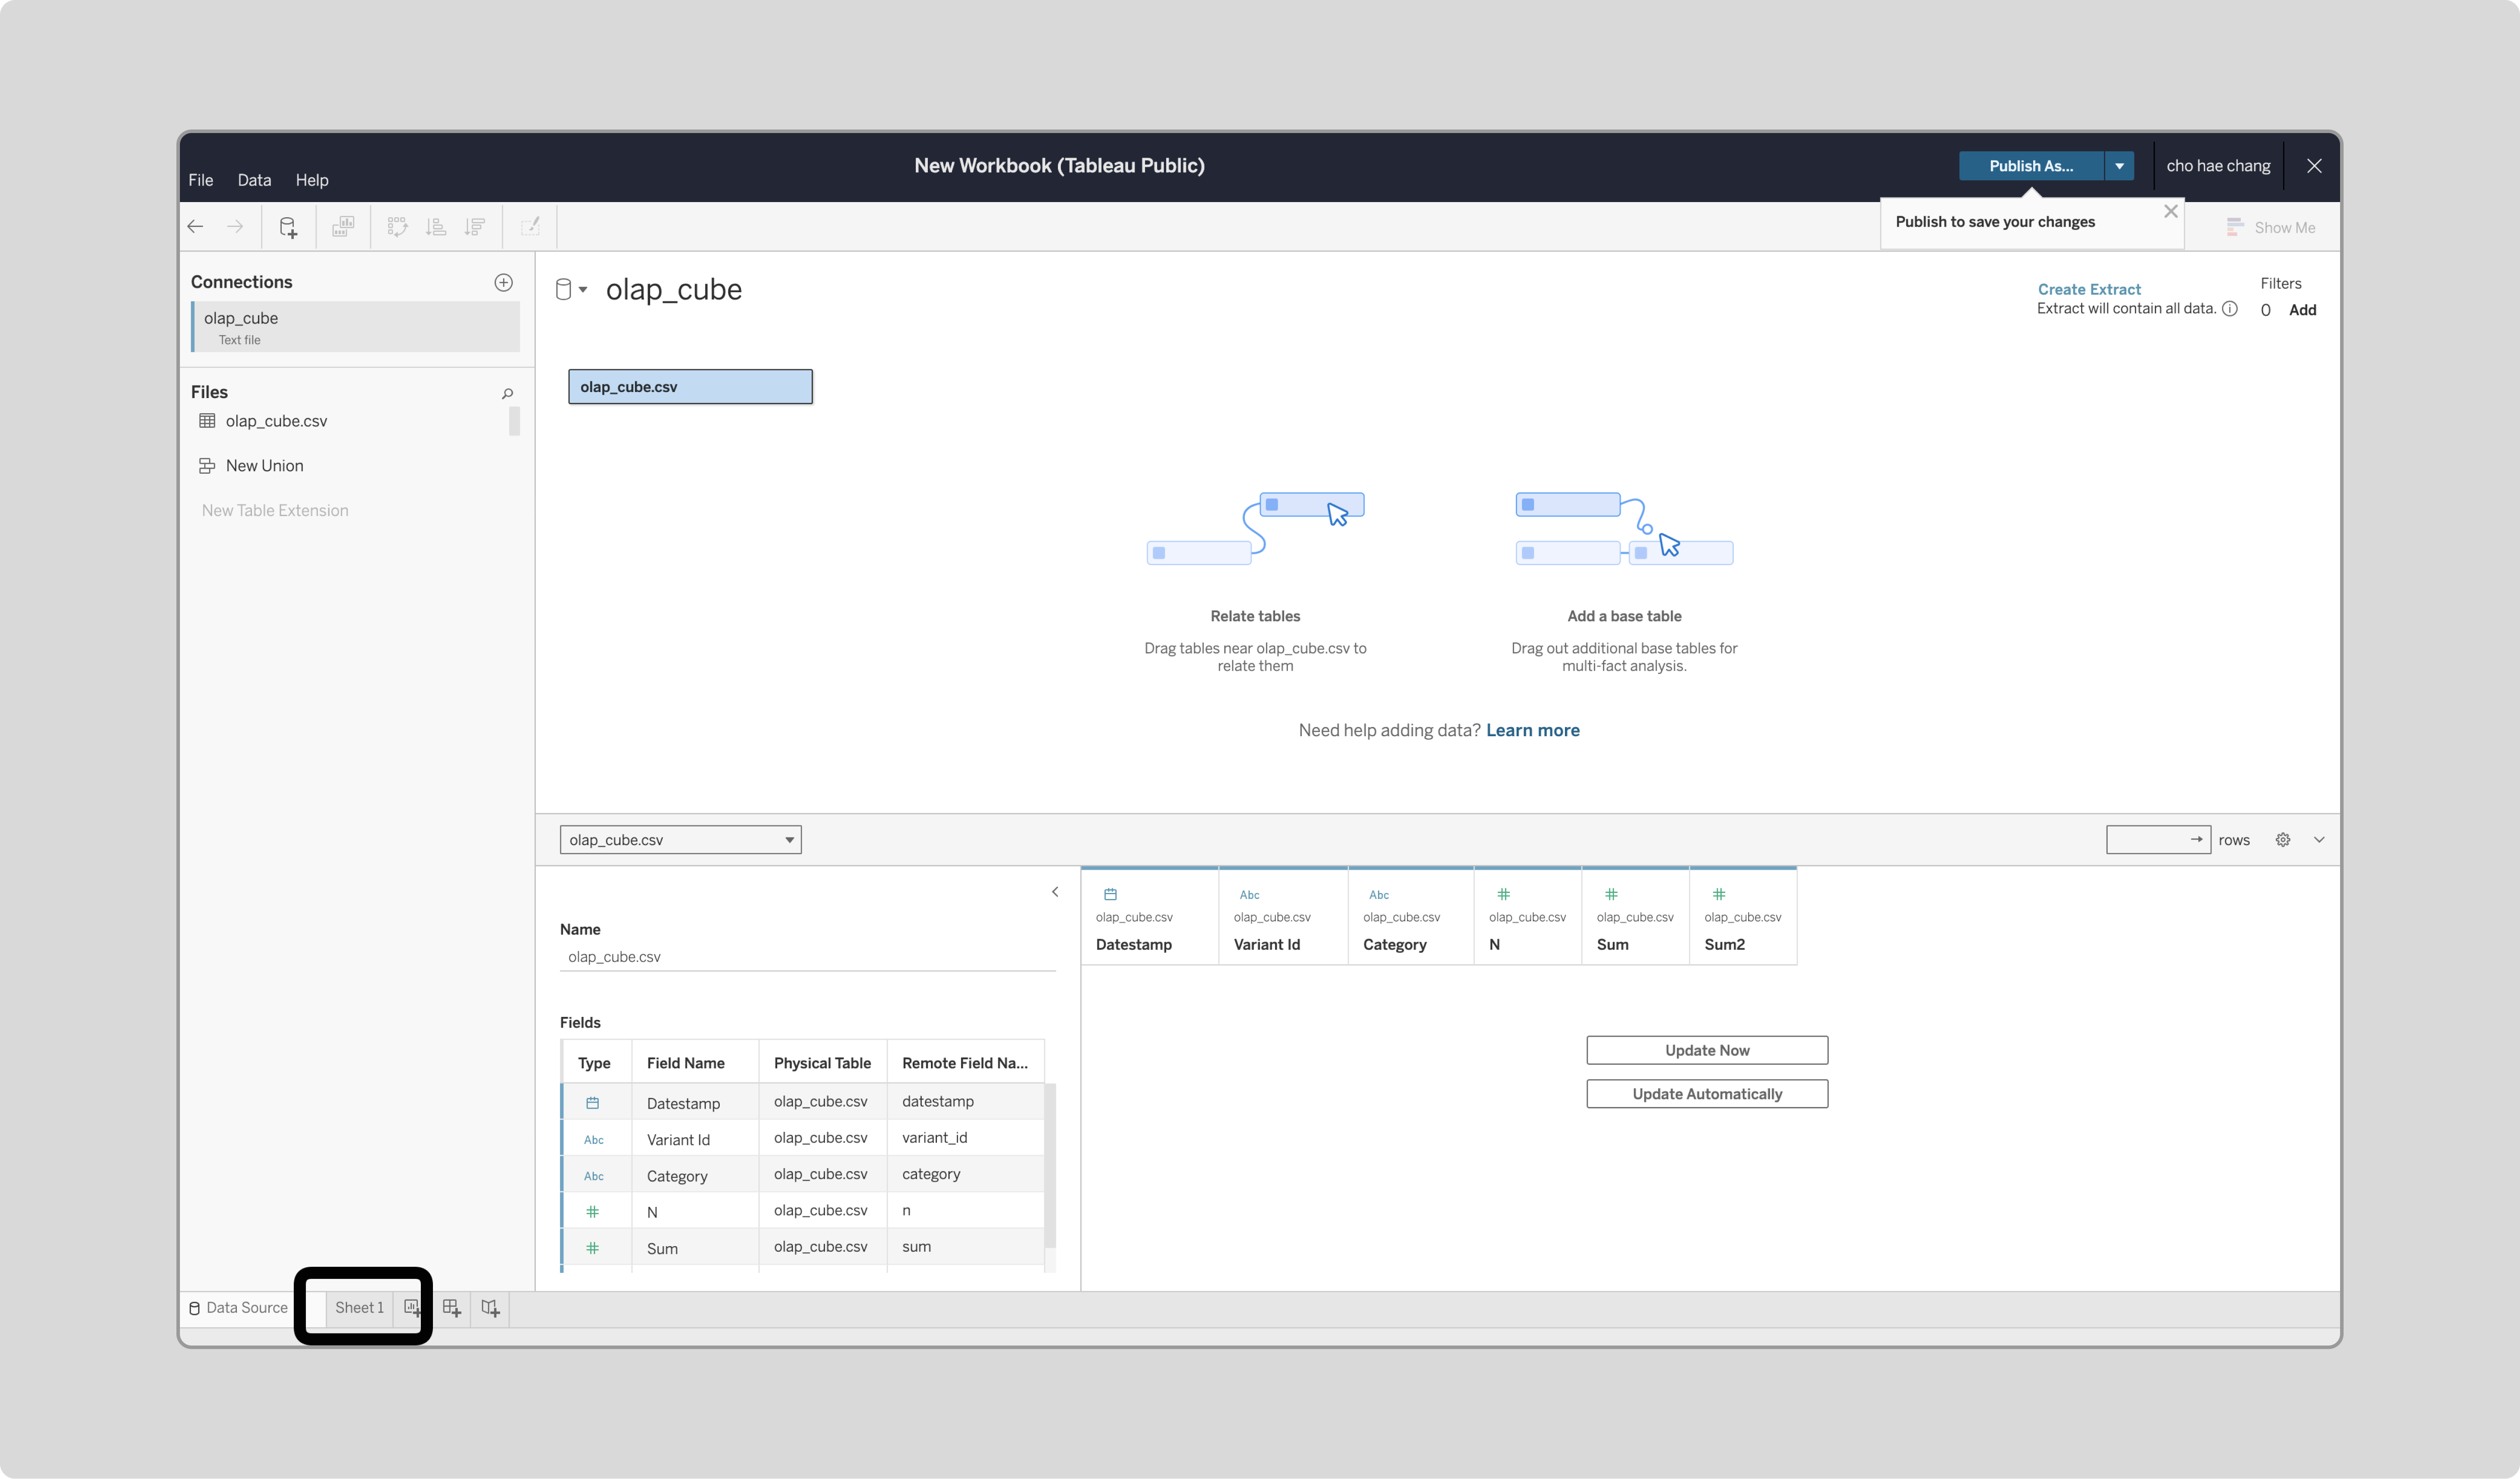Viewport: 2520px width, 1479px height.
Task: Click the info icon beside Extract text
Action: click(x=2230, y=309)
